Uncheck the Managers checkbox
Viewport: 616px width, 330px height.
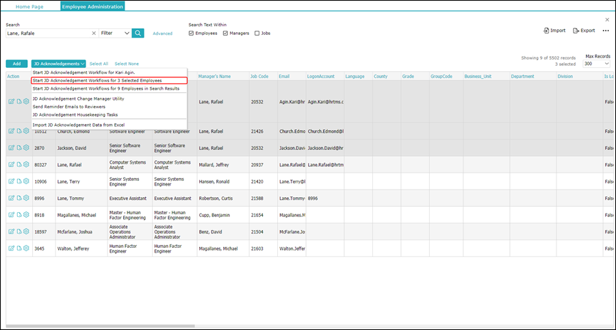[225, 33]
